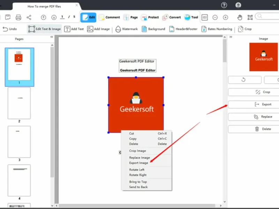This screenshot has width=279, height=209.
Task: Choose Crop Image from context menu
Action: click(146, 151)
